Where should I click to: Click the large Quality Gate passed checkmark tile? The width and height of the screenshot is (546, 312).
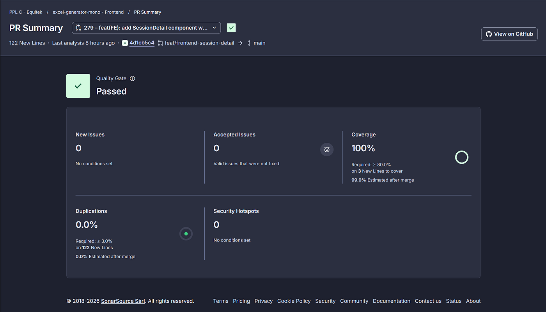coord(78,86)
